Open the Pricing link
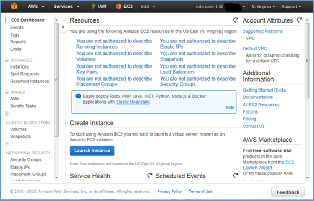Viewport: 314px width, 201px height. tap(249, 119)
